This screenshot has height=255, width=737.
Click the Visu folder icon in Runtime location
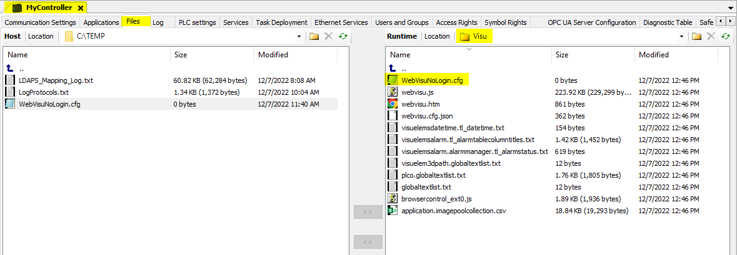(465, 36)
